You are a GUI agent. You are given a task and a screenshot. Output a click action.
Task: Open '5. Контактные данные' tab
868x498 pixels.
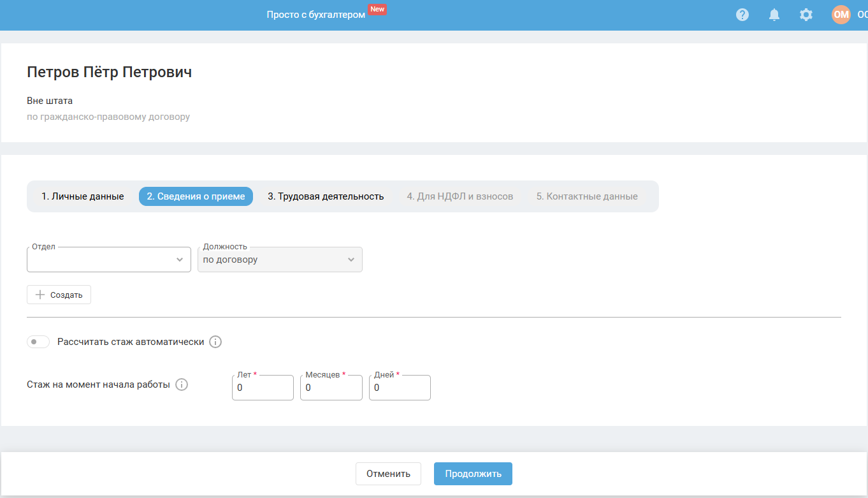coord(587,196)
